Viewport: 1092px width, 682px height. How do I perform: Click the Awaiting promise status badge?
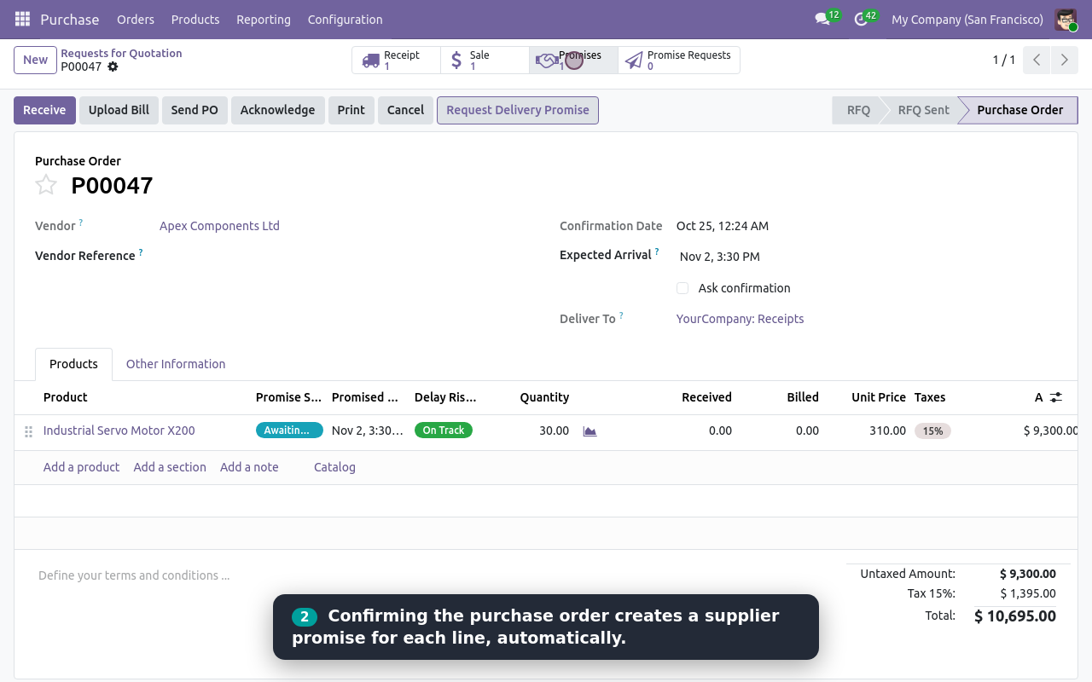(x=289, y=431)
